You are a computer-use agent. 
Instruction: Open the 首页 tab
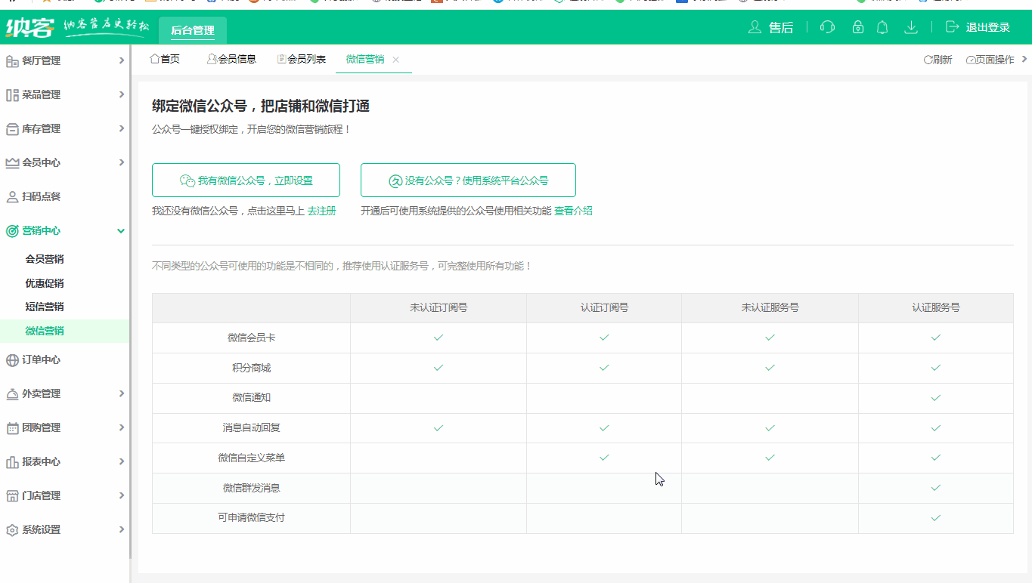pos(165,59)
